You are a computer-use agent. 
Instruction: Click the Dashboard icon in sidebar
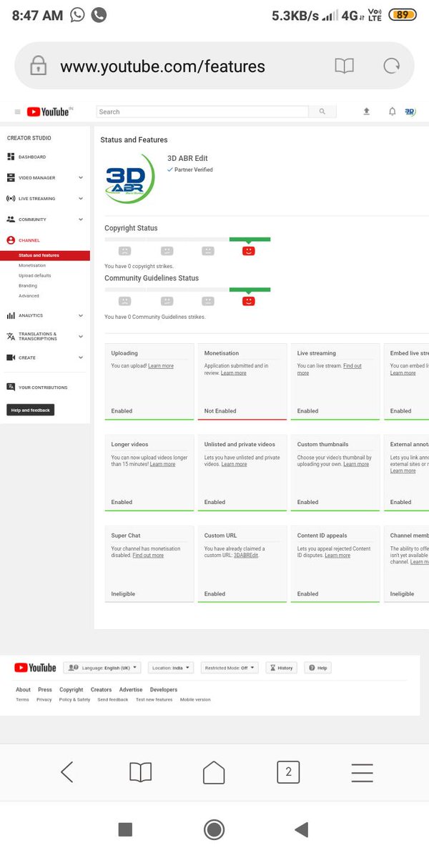[11, 157]
